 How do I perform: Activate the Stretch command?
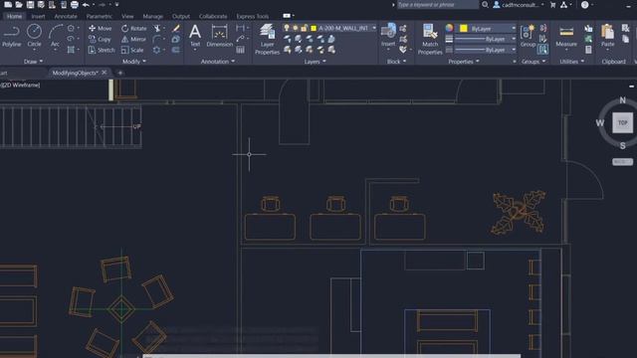point(102,50)
